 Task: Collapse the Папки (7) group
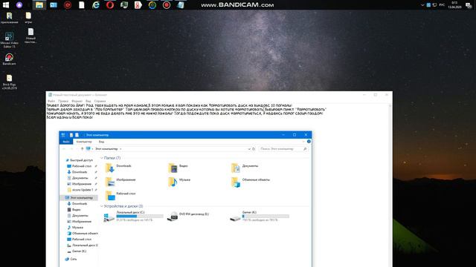(x=102, y=158)
